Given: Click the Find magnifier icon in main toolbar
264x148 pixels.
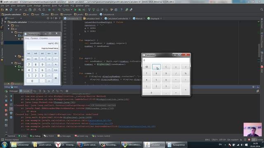Looking at the screenshot, I should click(40, 10).
